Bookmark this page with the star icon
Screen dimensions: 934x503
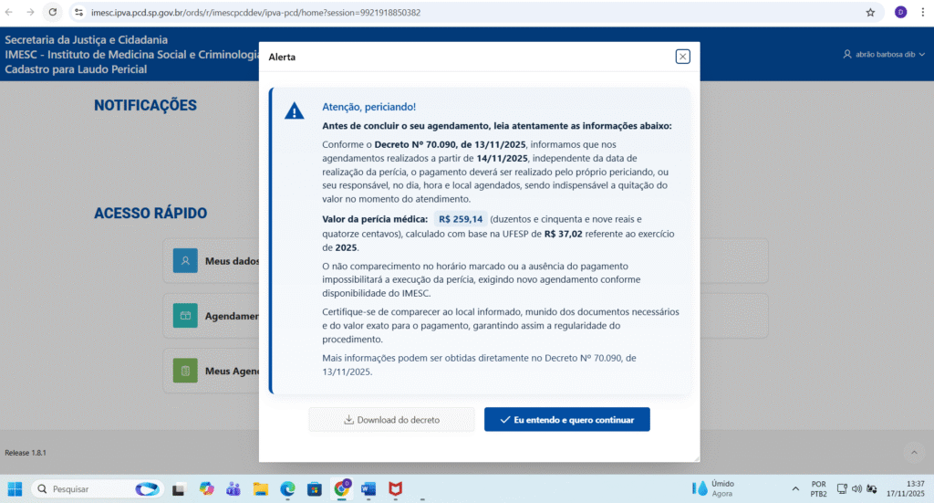tap(870, 13)
